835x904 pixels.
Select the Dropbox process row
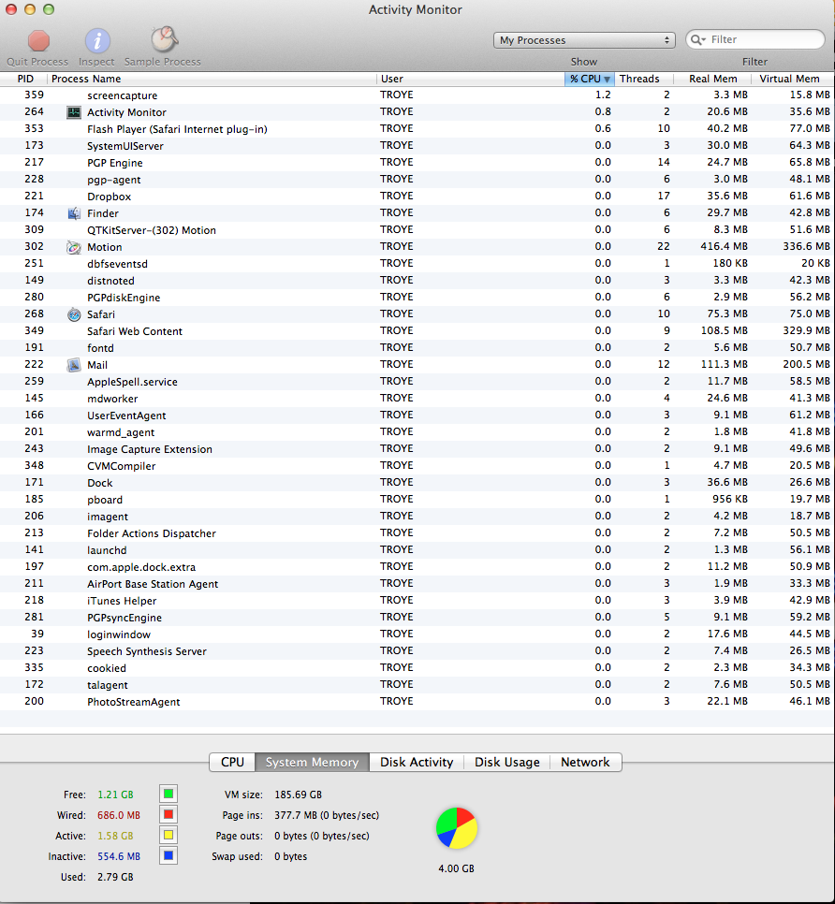(x=417, y=197)
